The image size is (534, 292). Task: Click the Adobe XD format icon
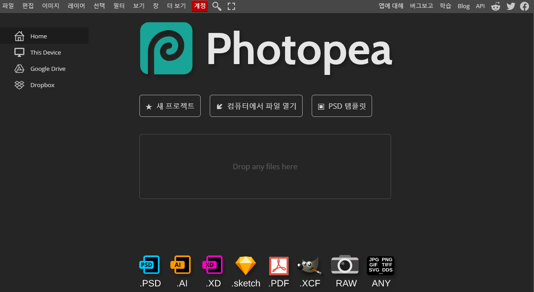(212, 265)
